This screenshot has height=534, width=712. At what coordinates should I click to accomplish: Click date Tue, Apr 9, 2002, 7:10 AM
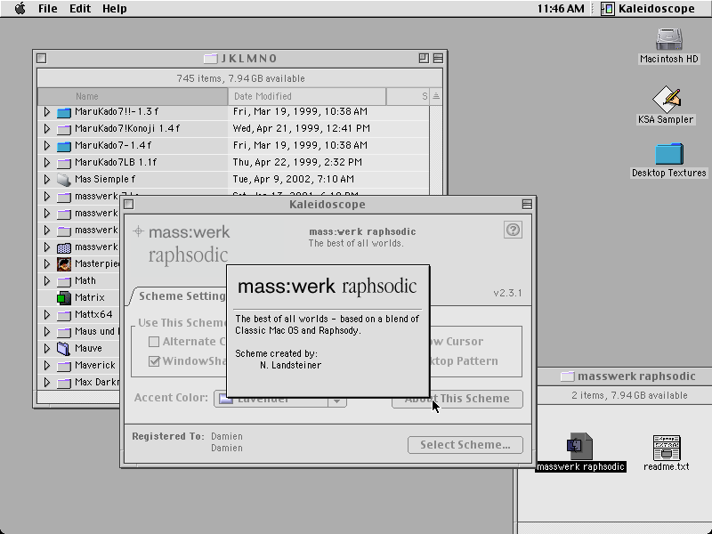pos(294,179)
